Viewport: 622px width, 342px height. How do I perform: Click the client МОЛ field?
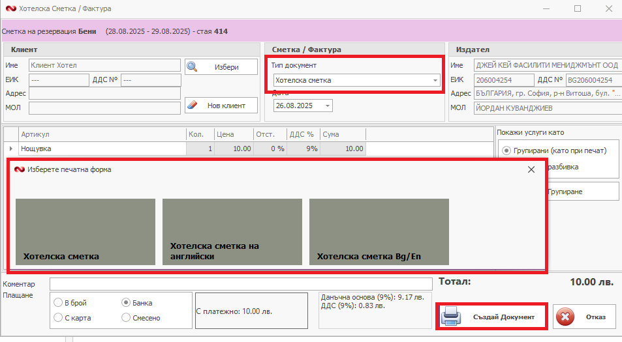click(x=104, y=107)
